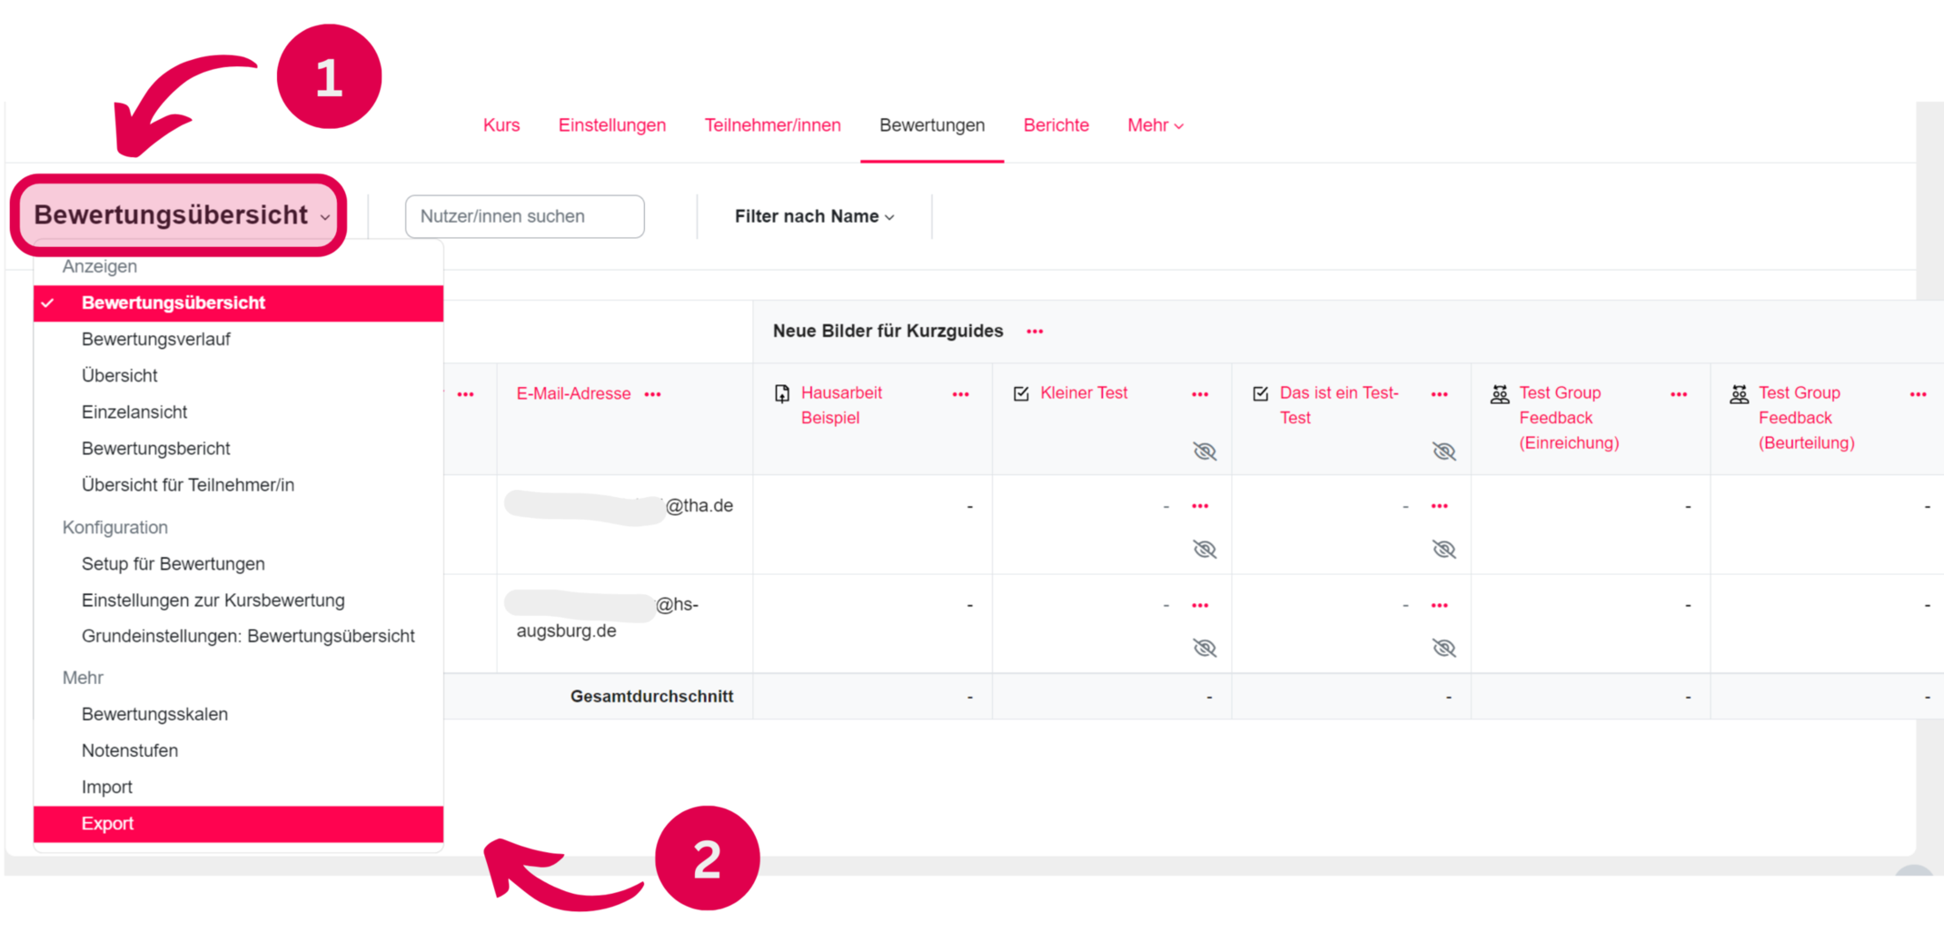Open the Filter nach Name dropdown
Screen dimensions: 1944x943
coord(814,216)
